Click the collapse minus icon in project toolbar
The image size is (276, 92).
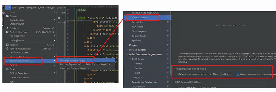point(63,18)
